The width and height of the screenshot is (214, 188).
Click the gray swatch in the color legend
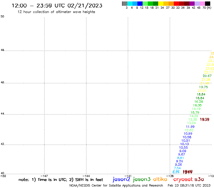(125, 3)
